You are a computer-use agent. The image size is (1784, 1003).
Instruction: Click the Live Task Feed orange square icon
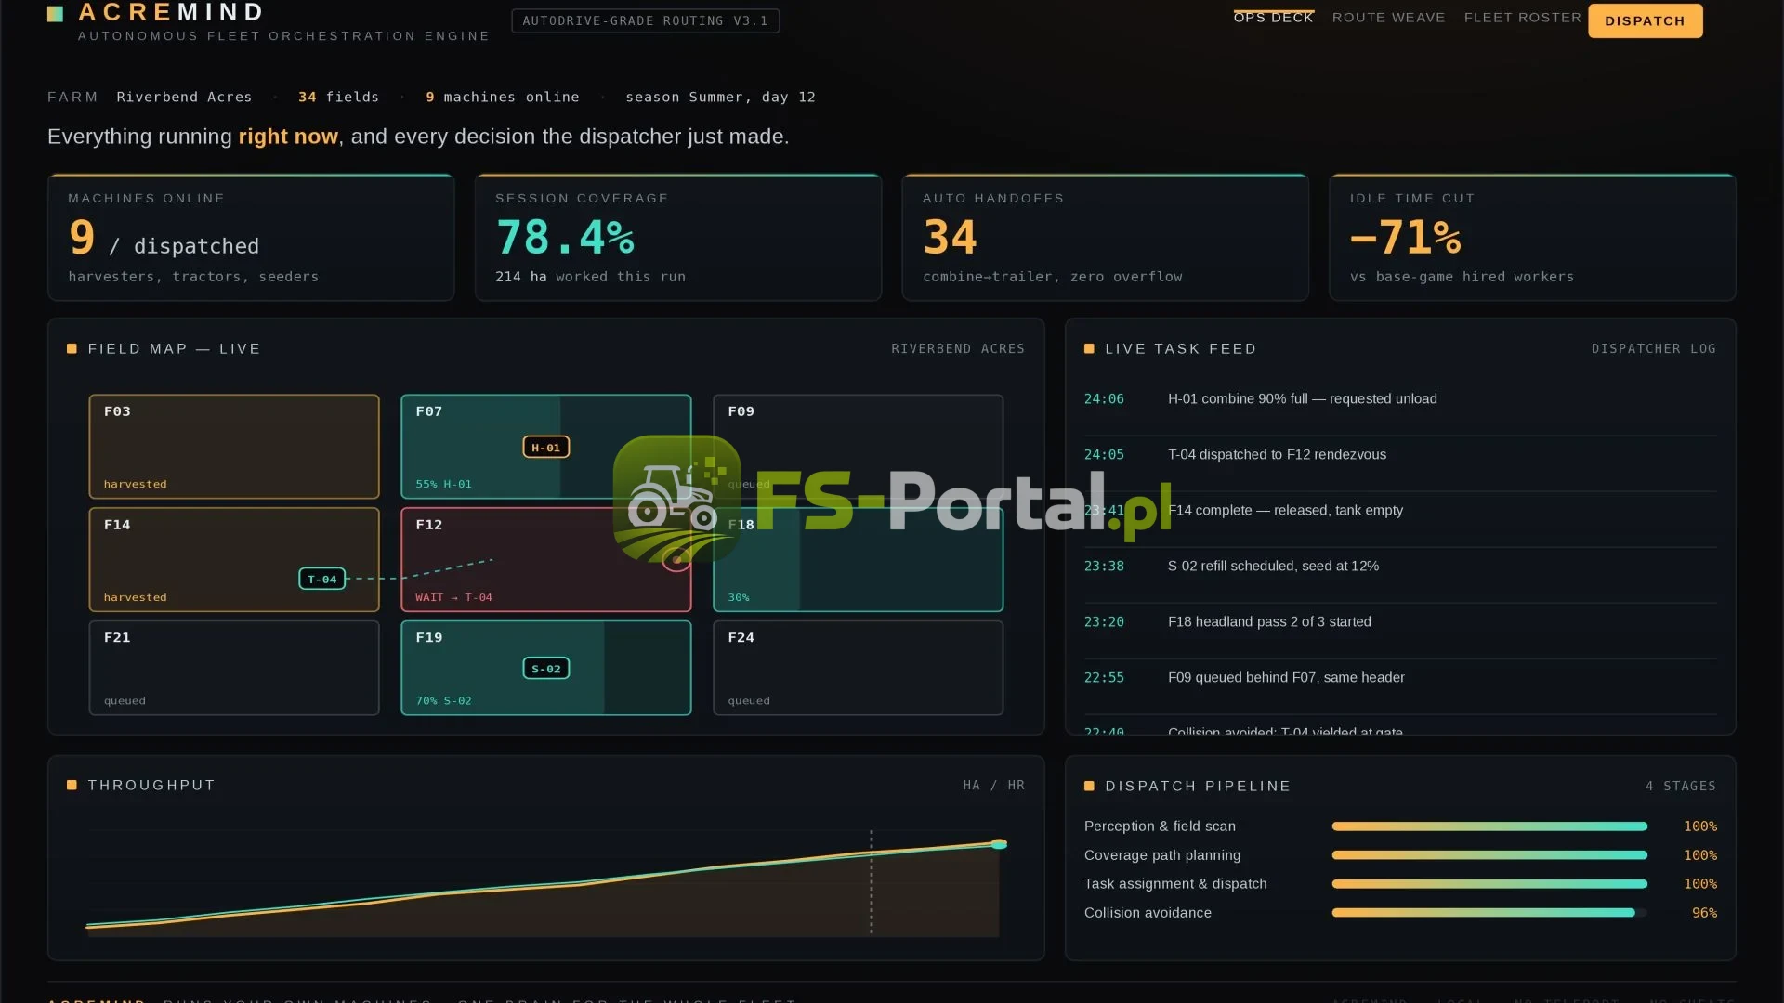click(x=1089, y=349)
